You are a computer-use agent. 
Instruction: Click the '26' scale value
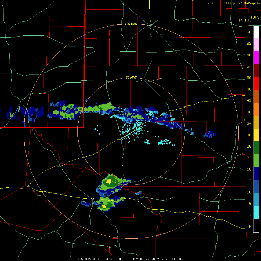pos(249,146)
